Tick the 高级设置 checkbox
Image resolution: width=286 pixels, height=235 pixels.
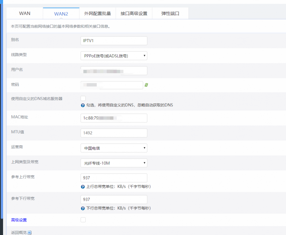83,220
